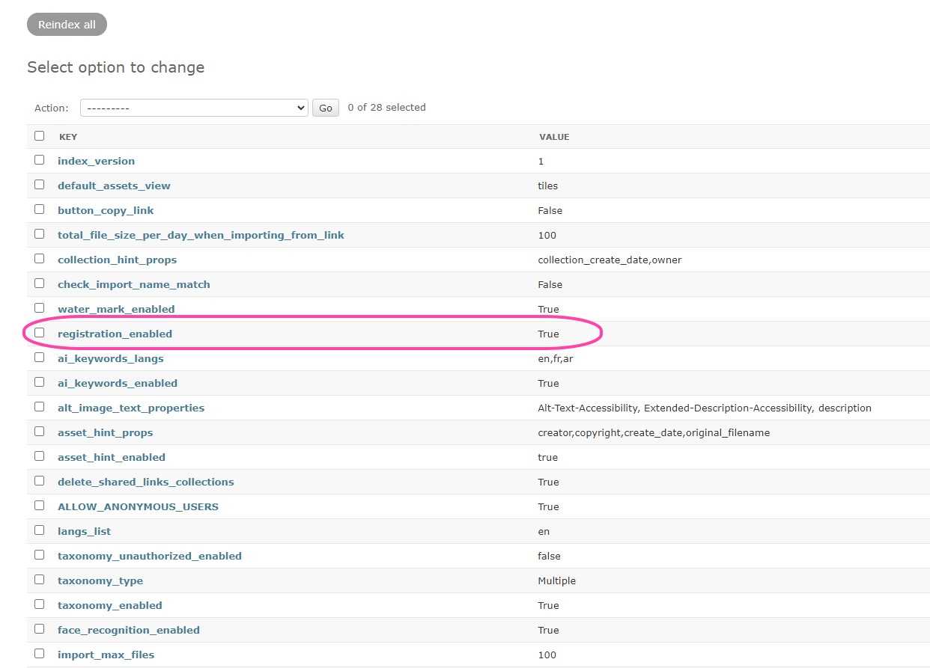Check the button_copy_link row checkbox
This screenshot has height=668, width=930.
point(39,209)
